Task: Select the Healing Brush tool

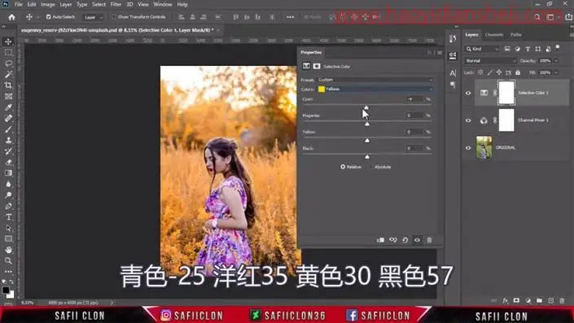Action: tap(8, 118)
